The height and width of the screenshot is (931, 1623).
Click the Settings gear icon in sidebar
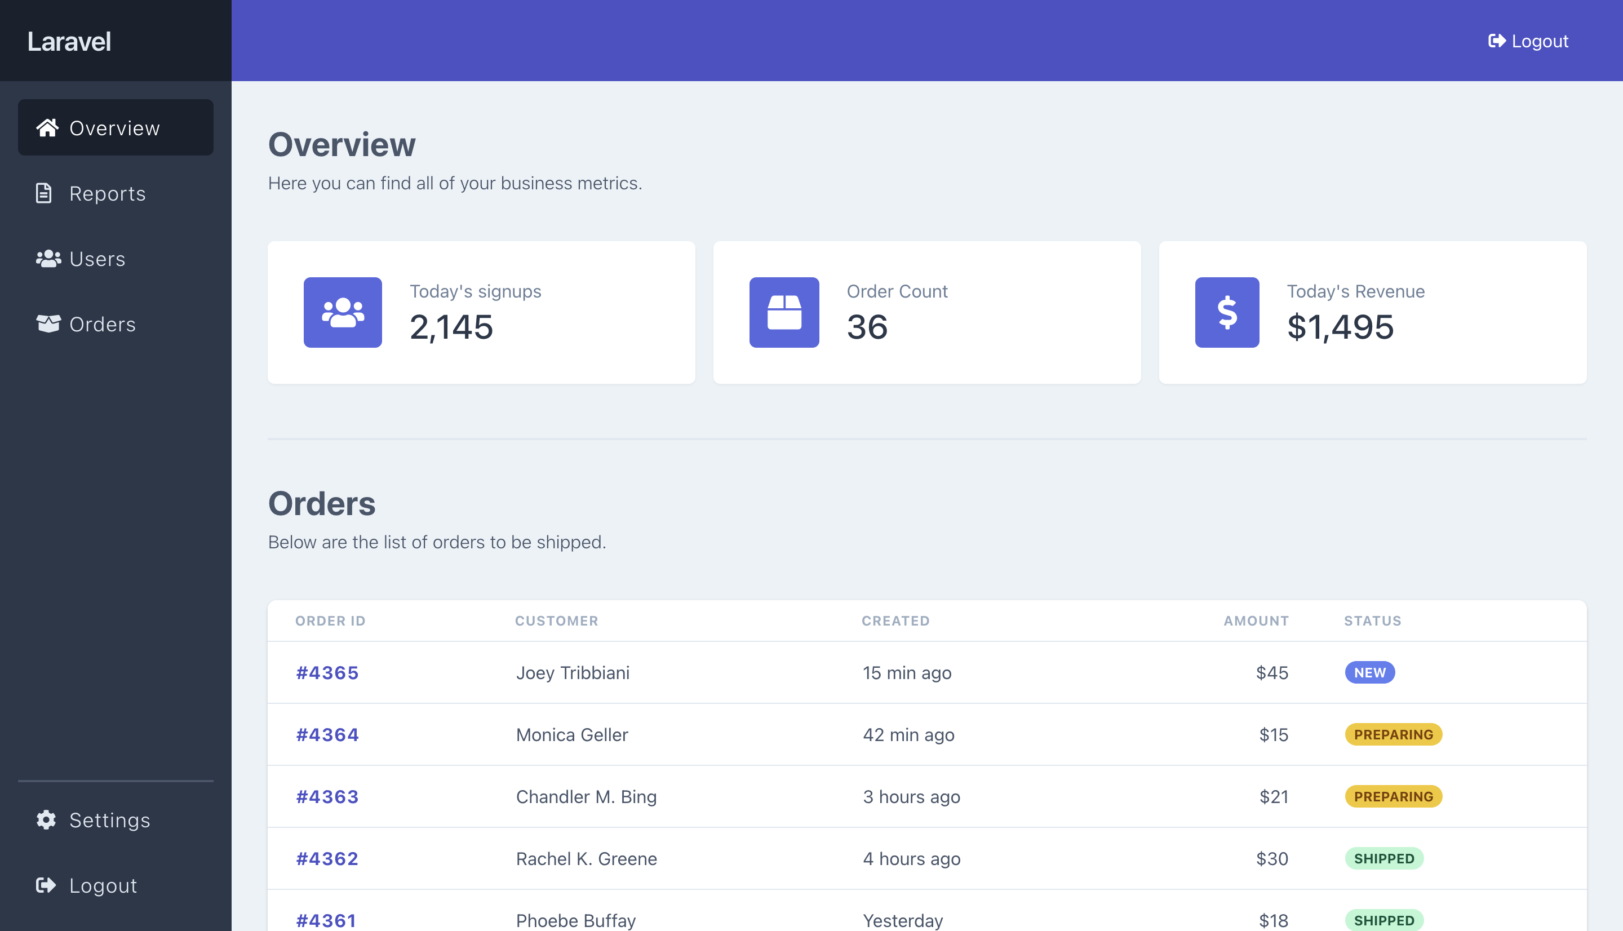click(x=46, y=819)
